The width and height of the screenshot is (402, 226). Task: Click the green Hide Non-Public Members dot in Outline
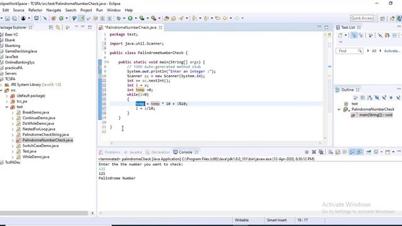click(391, 98)
